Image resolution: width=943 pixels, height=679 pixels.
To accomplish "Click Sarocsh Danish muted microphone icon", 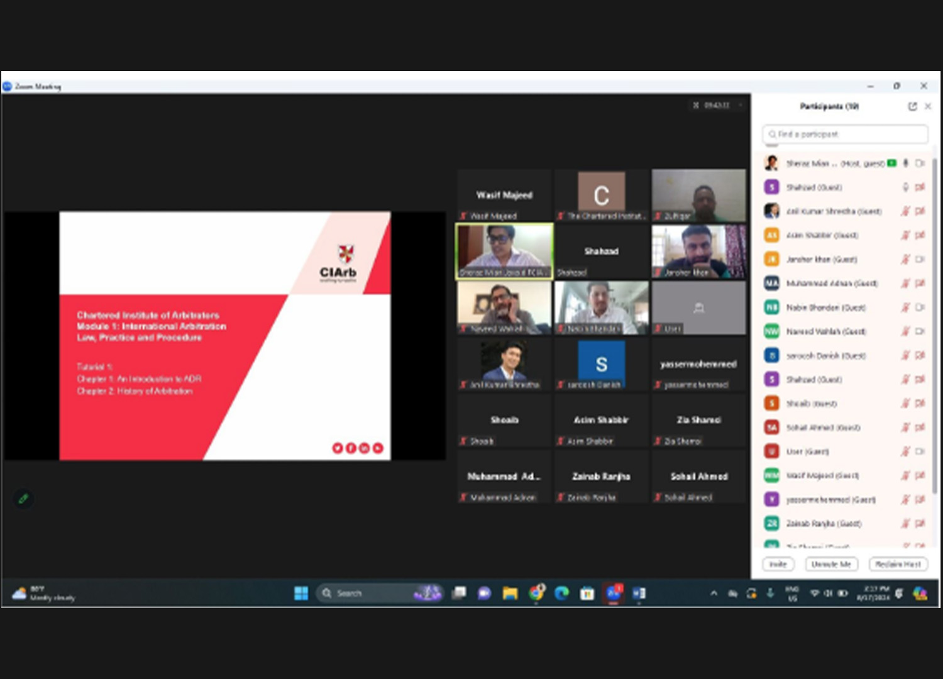I will coord(905,356).
